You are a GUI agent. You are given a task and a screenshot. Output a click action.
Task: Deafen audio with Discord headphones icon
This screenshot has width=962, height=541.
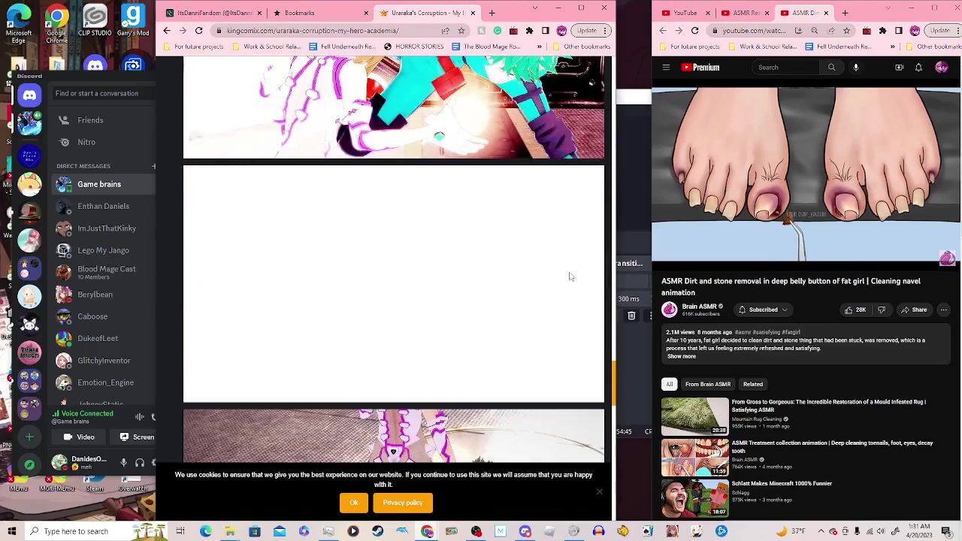(x=139, y=463)
